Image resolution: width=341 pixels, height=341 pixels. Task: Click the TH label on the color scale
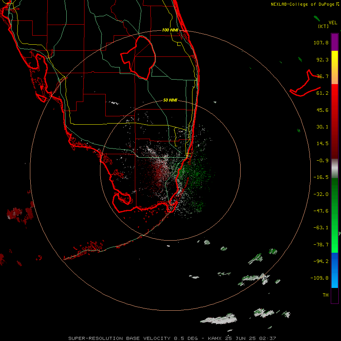(x=325, y=295)
